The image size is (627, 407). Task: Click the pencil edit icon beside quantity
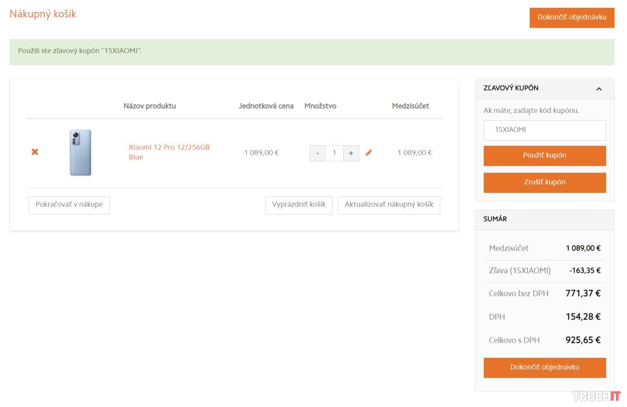369,153
